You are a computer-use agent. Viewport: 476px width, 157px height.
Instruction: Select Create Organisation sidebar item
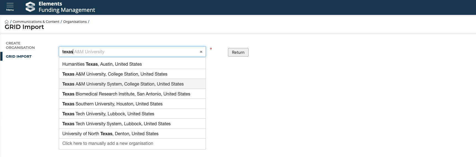point(20,45)
